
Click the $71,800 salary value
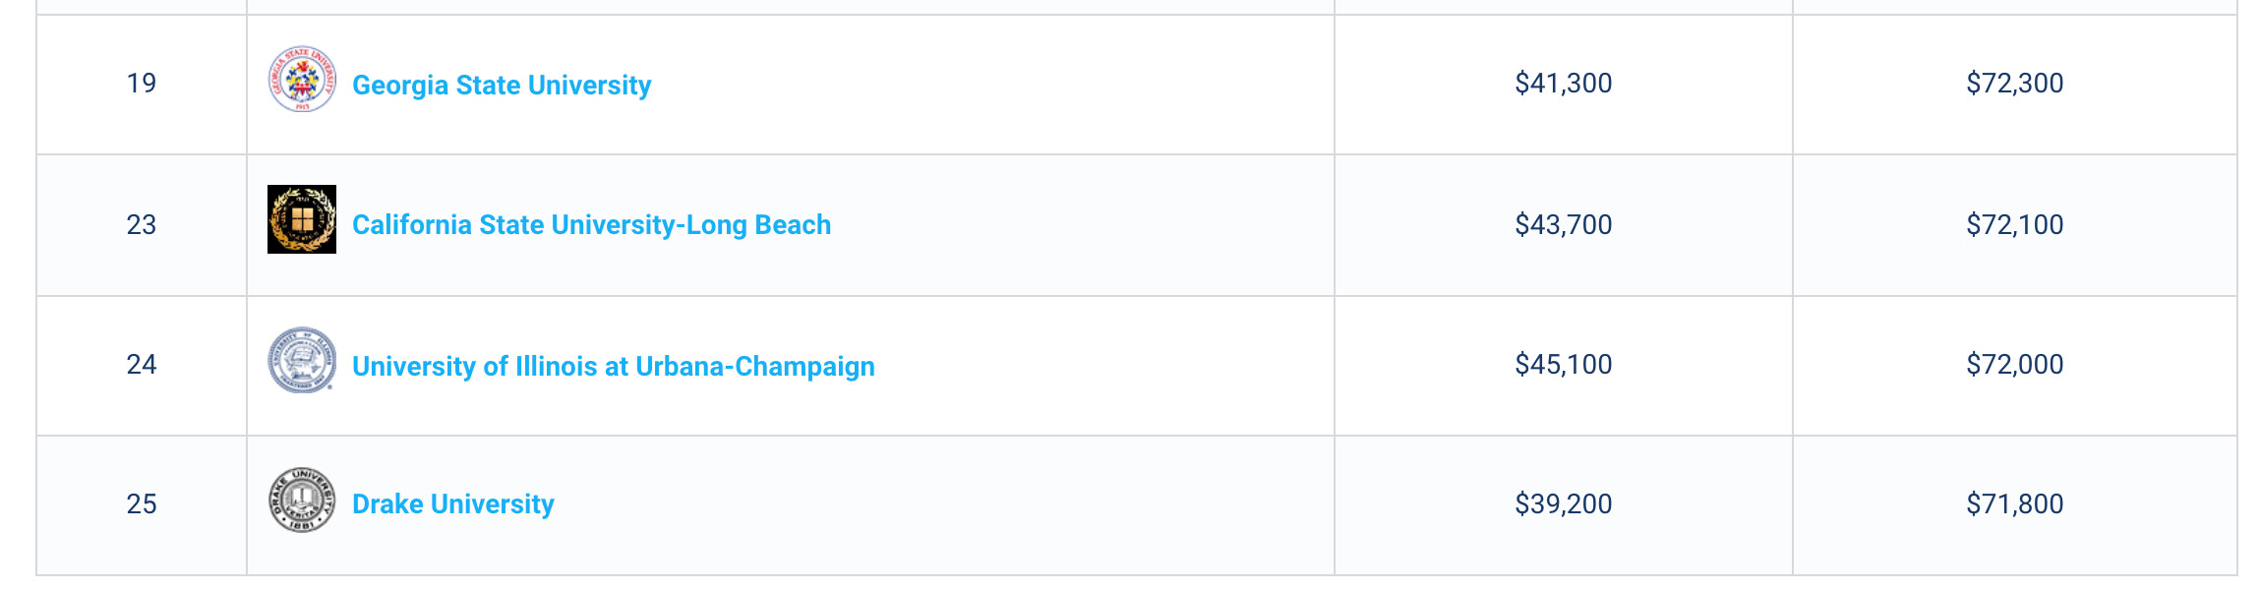click(2015, 504)
